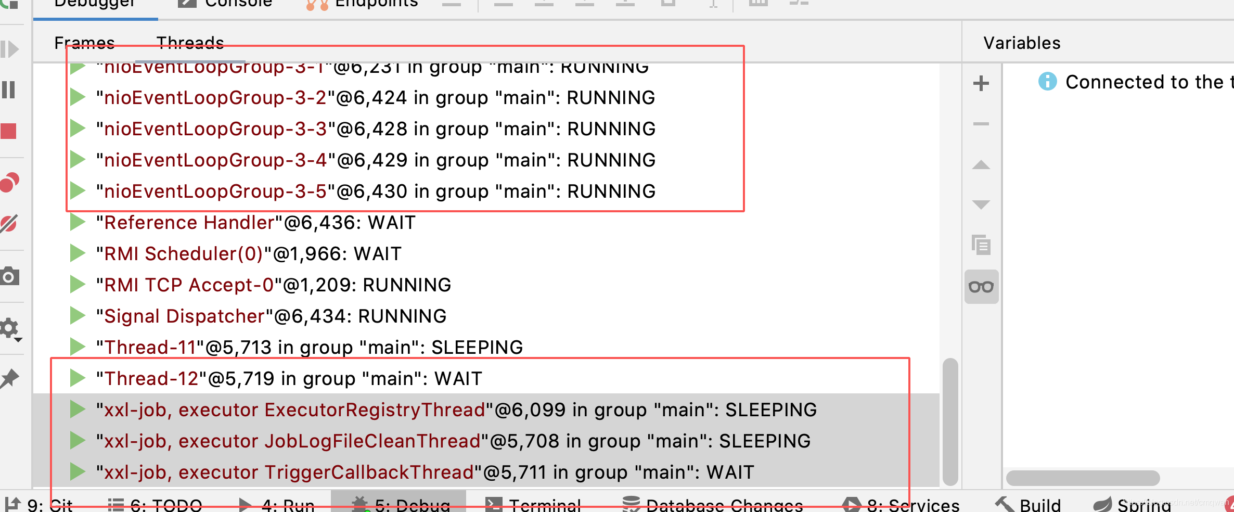Pause program execution
The height and width of the screenshot is (512, 1234).
click(x=8, y=89)
